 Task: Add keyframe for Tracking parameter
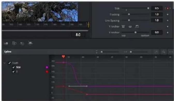pyautogui.click(x=168, y=14)
